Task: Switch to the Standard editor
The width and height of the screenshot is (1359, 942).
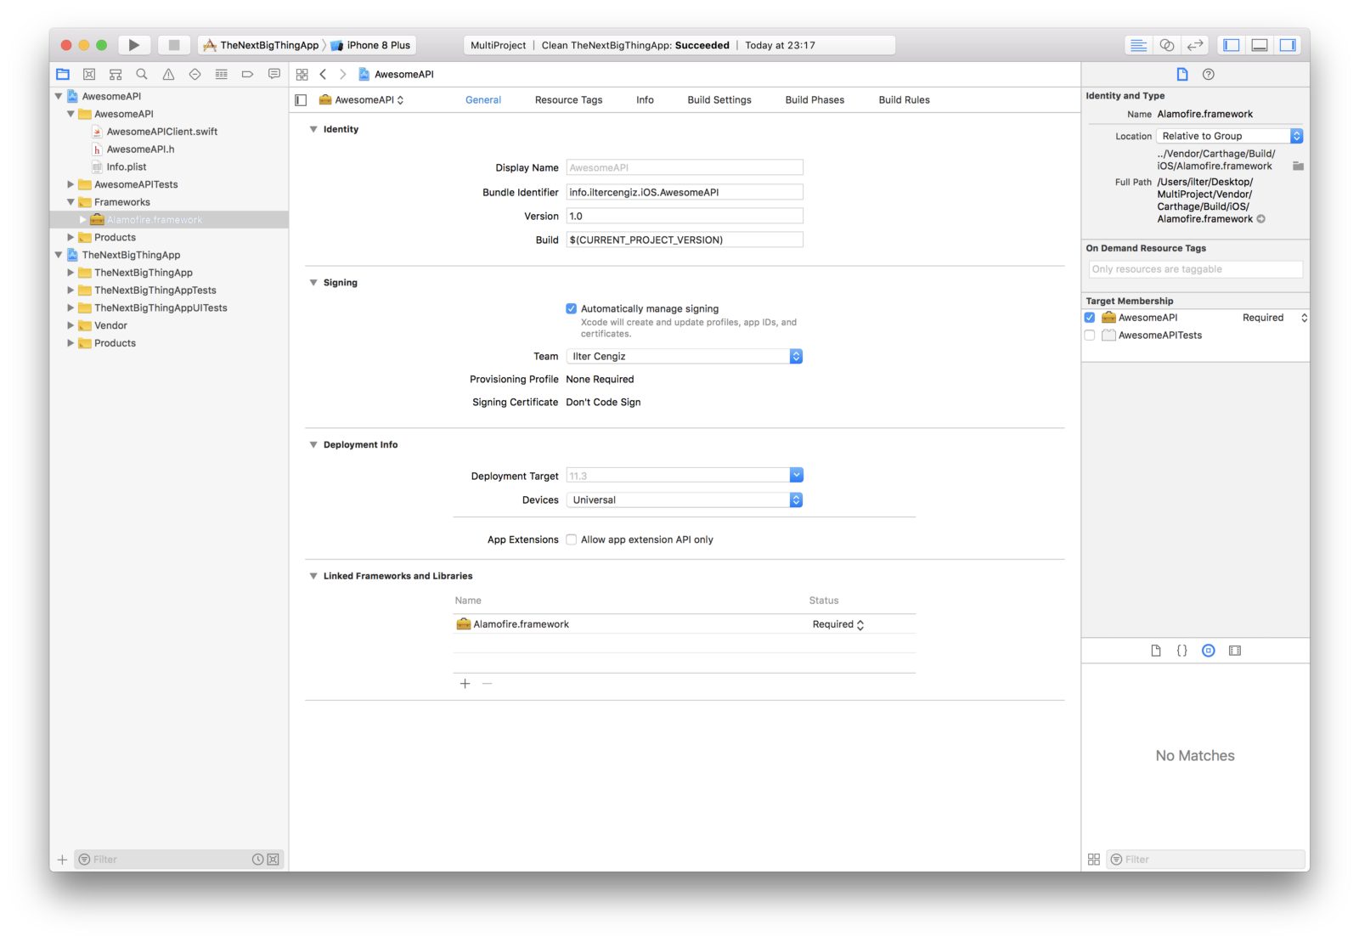Action: [x=1138, y=45]
